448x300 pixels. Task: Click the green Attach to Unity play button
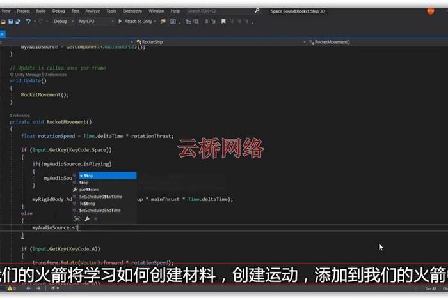[120, 21]
